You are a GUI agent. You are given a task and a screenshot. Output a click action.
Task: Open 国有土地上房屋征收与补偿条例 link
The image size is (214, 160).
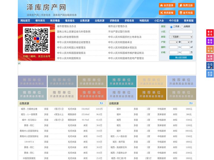click(74, 32)
